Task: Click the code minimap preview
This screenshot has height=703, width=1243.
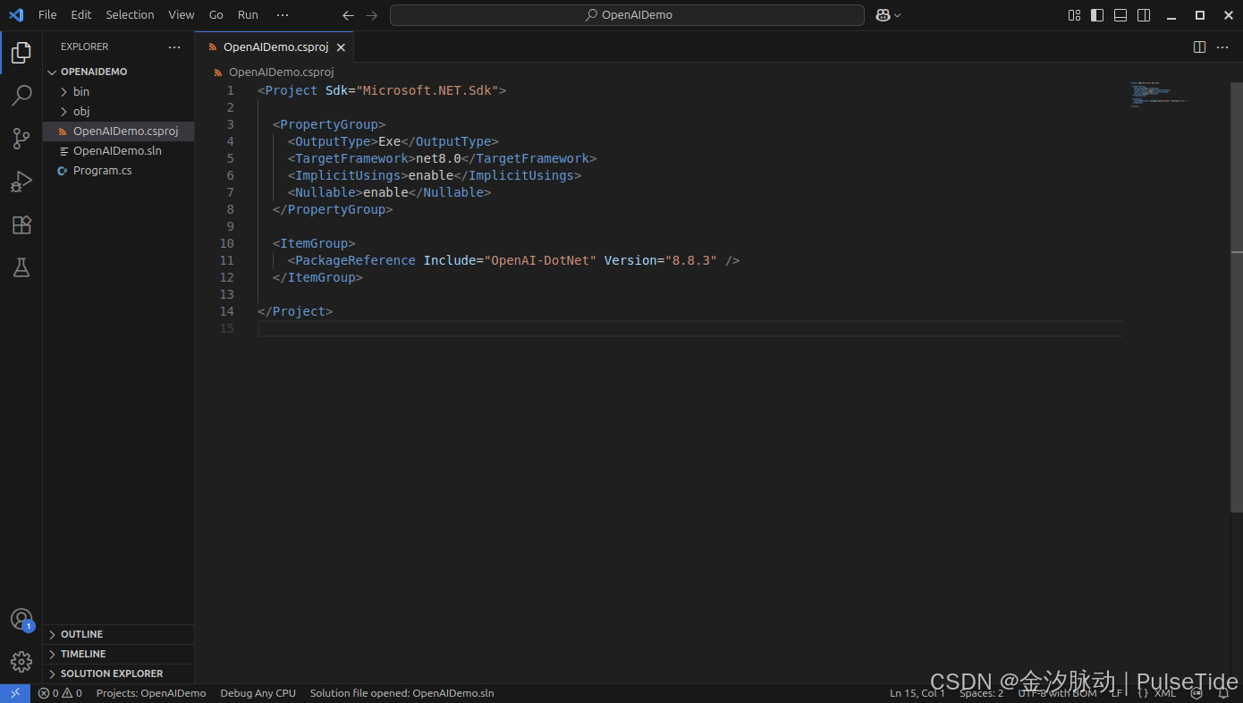Action: (1159, 95)
